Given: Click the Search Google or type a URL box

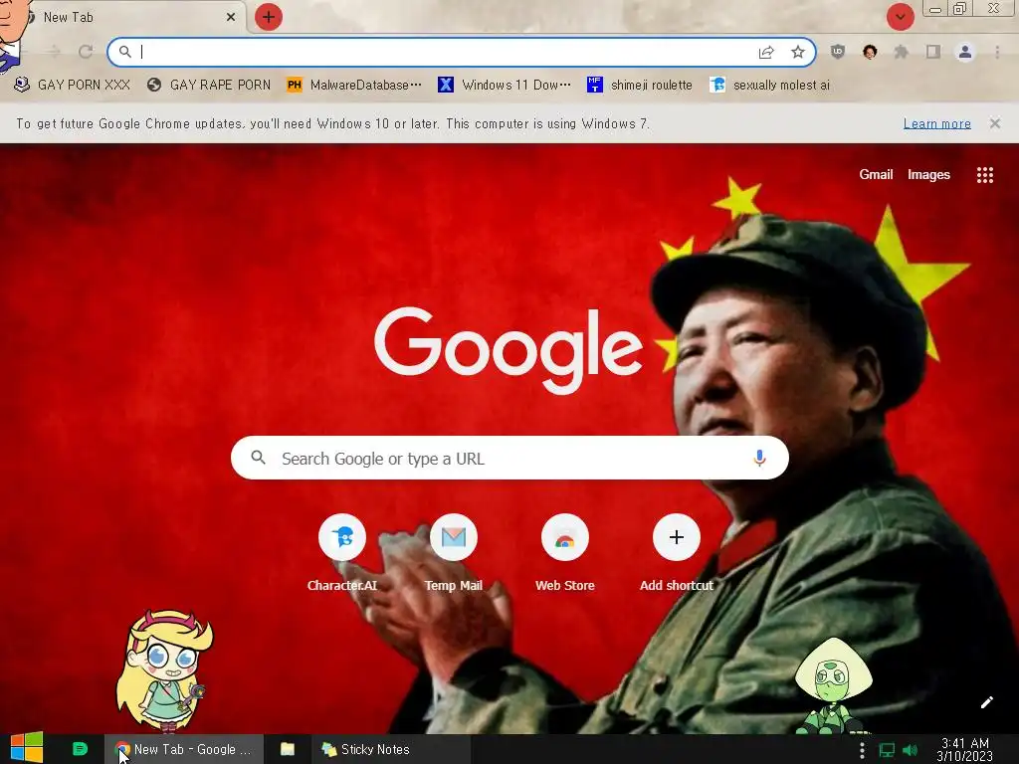Looking at the screenshot, I should pyautogui.click(x=509, y=458).
